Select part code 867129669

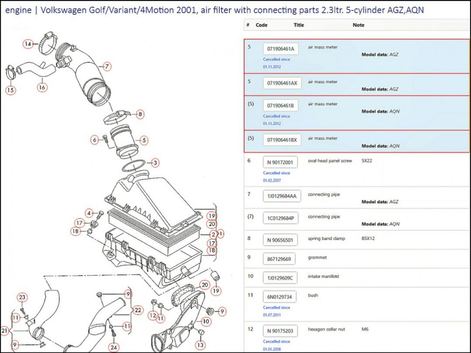pyautogui.click(x=279, y=259)
